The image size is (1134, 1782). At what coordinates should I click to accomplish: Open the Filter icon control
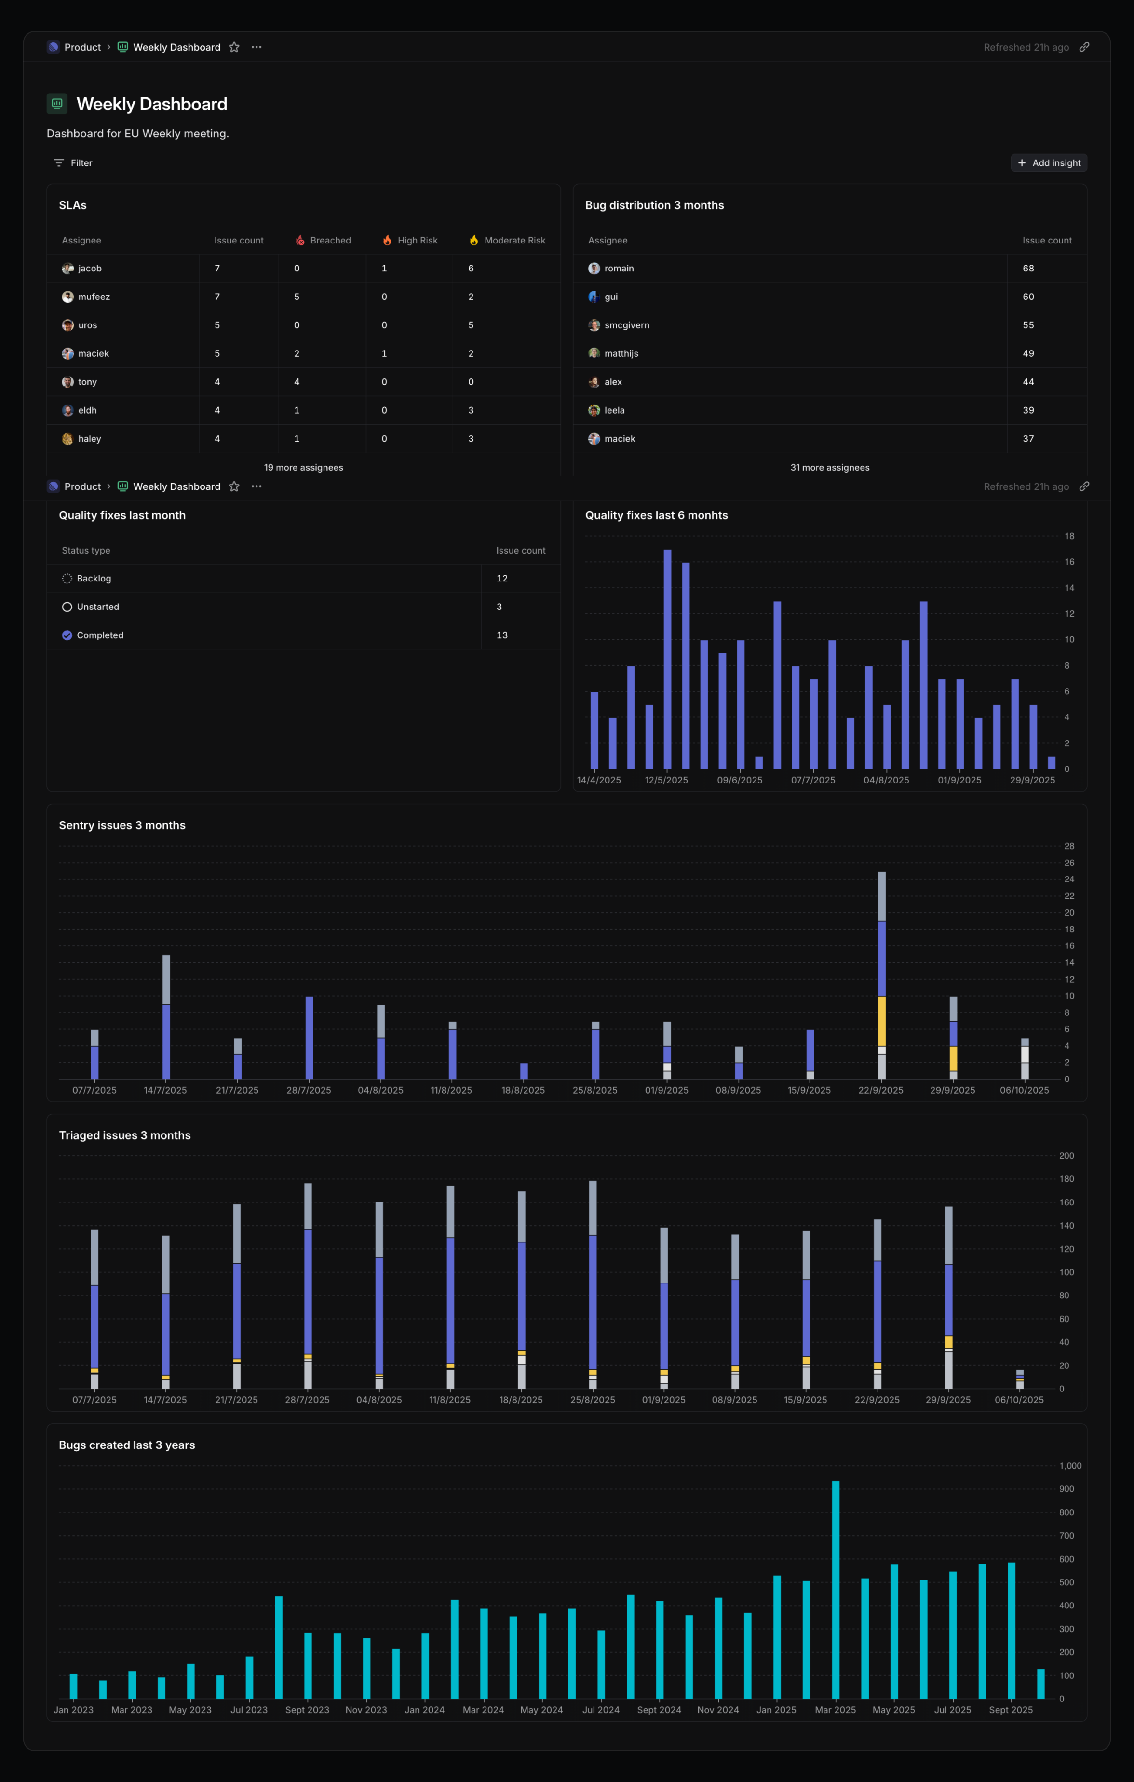click(59, 163)
